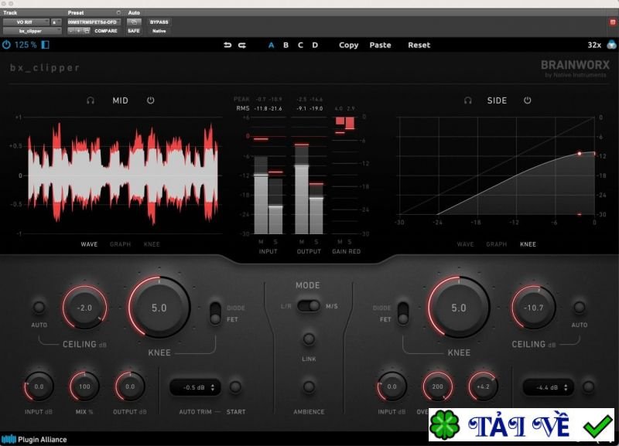Click the MID KNEE knob showing 5.0
The width and height of the screenshot is (619, 446).
159,308
